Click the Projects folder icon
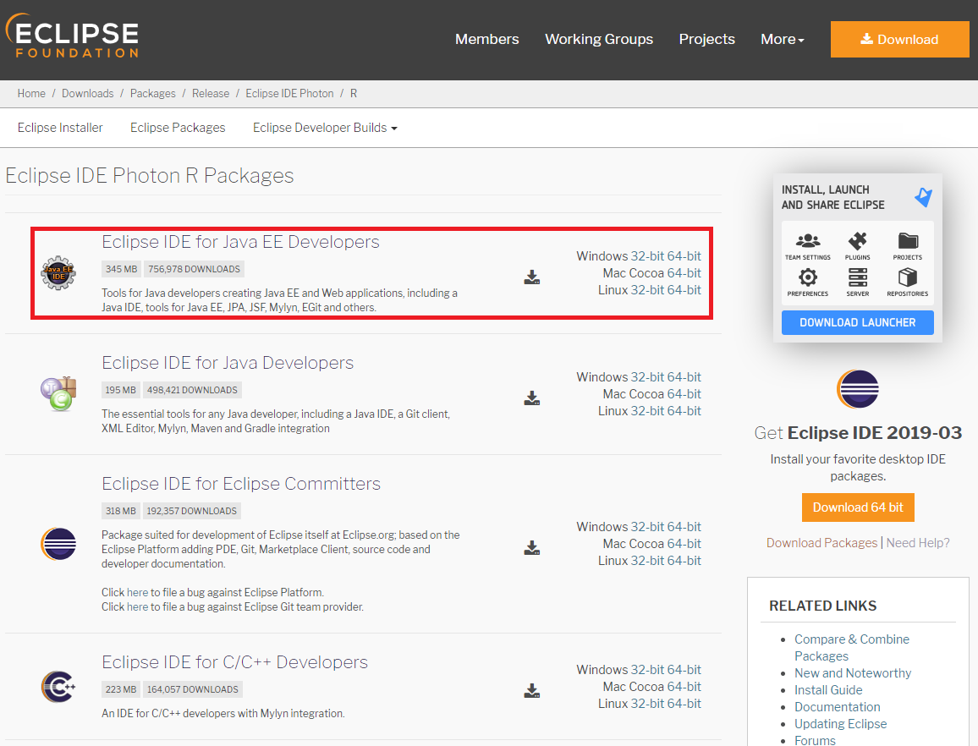The image size is (978, 746). 908,241
